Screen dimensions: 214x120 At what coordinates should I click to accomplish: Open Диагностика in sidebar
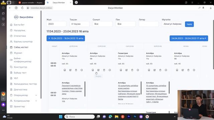(20, 90)
